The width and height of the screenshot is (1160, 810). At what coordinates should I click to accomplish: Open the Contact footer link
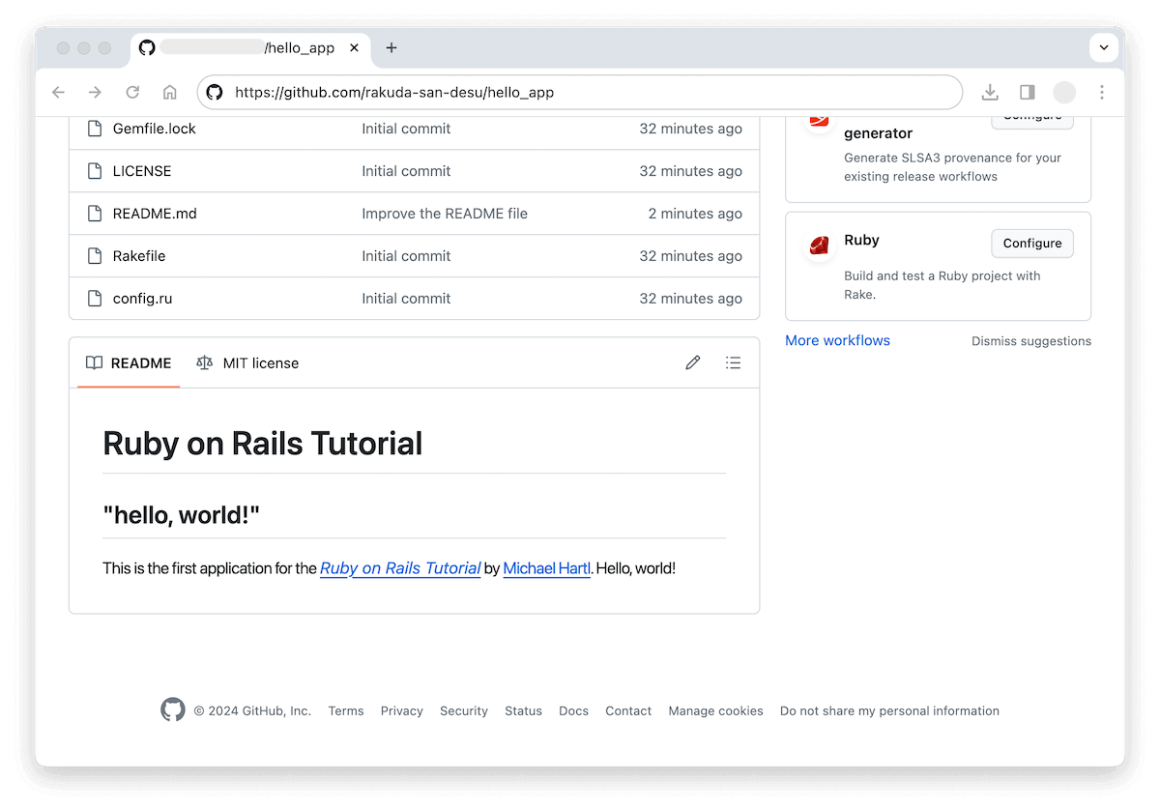click(x=628, y=710)
